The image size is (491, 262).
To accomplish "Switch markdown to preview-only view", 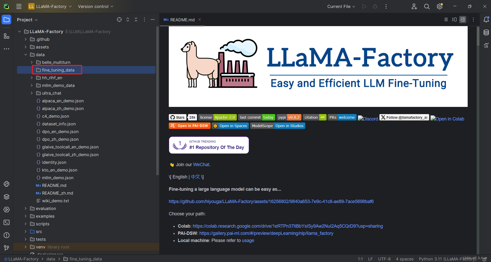I will pos(463,19).
